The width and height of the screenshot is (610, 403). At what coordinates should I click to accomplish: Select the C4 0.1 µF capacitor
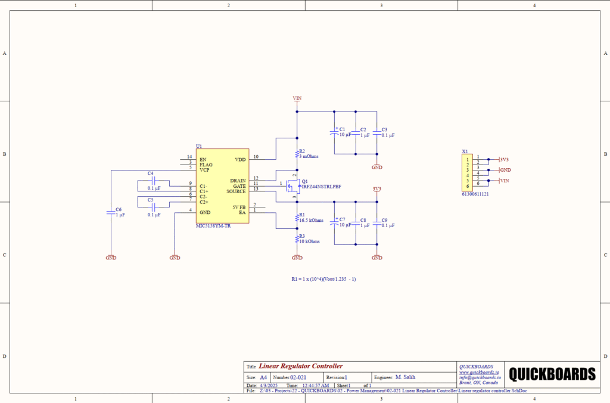[x=154, y=180]
